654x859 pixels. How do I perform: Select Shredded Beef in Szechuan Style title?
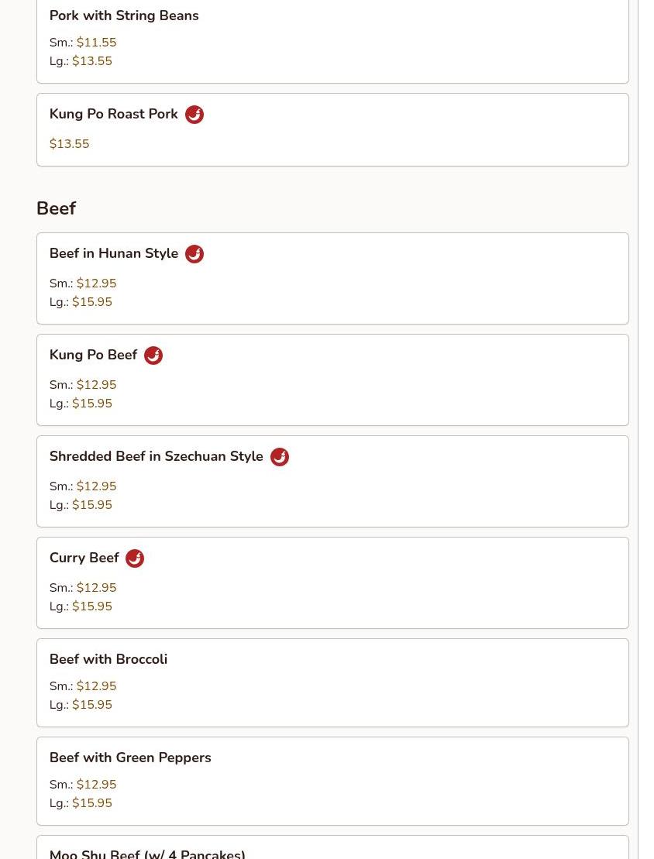(156, 456)
